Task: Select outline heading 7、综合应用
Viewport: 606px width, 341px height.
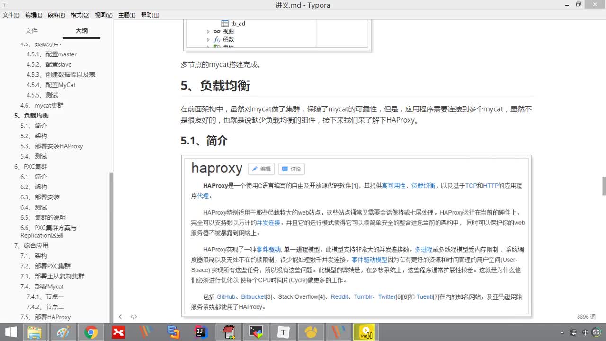Action: 31,246
